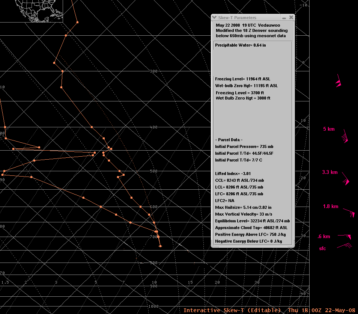Click the 1.8 km wind barb
The width and height of the screenshot is (358, 314).
[x=349, y=213]
